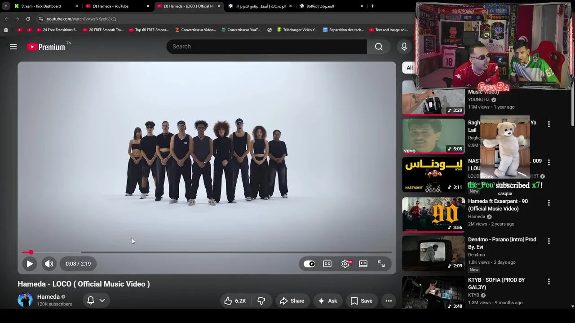Open the YouTube hamburger guide menu
575x323 pixels.
point(13,47)
